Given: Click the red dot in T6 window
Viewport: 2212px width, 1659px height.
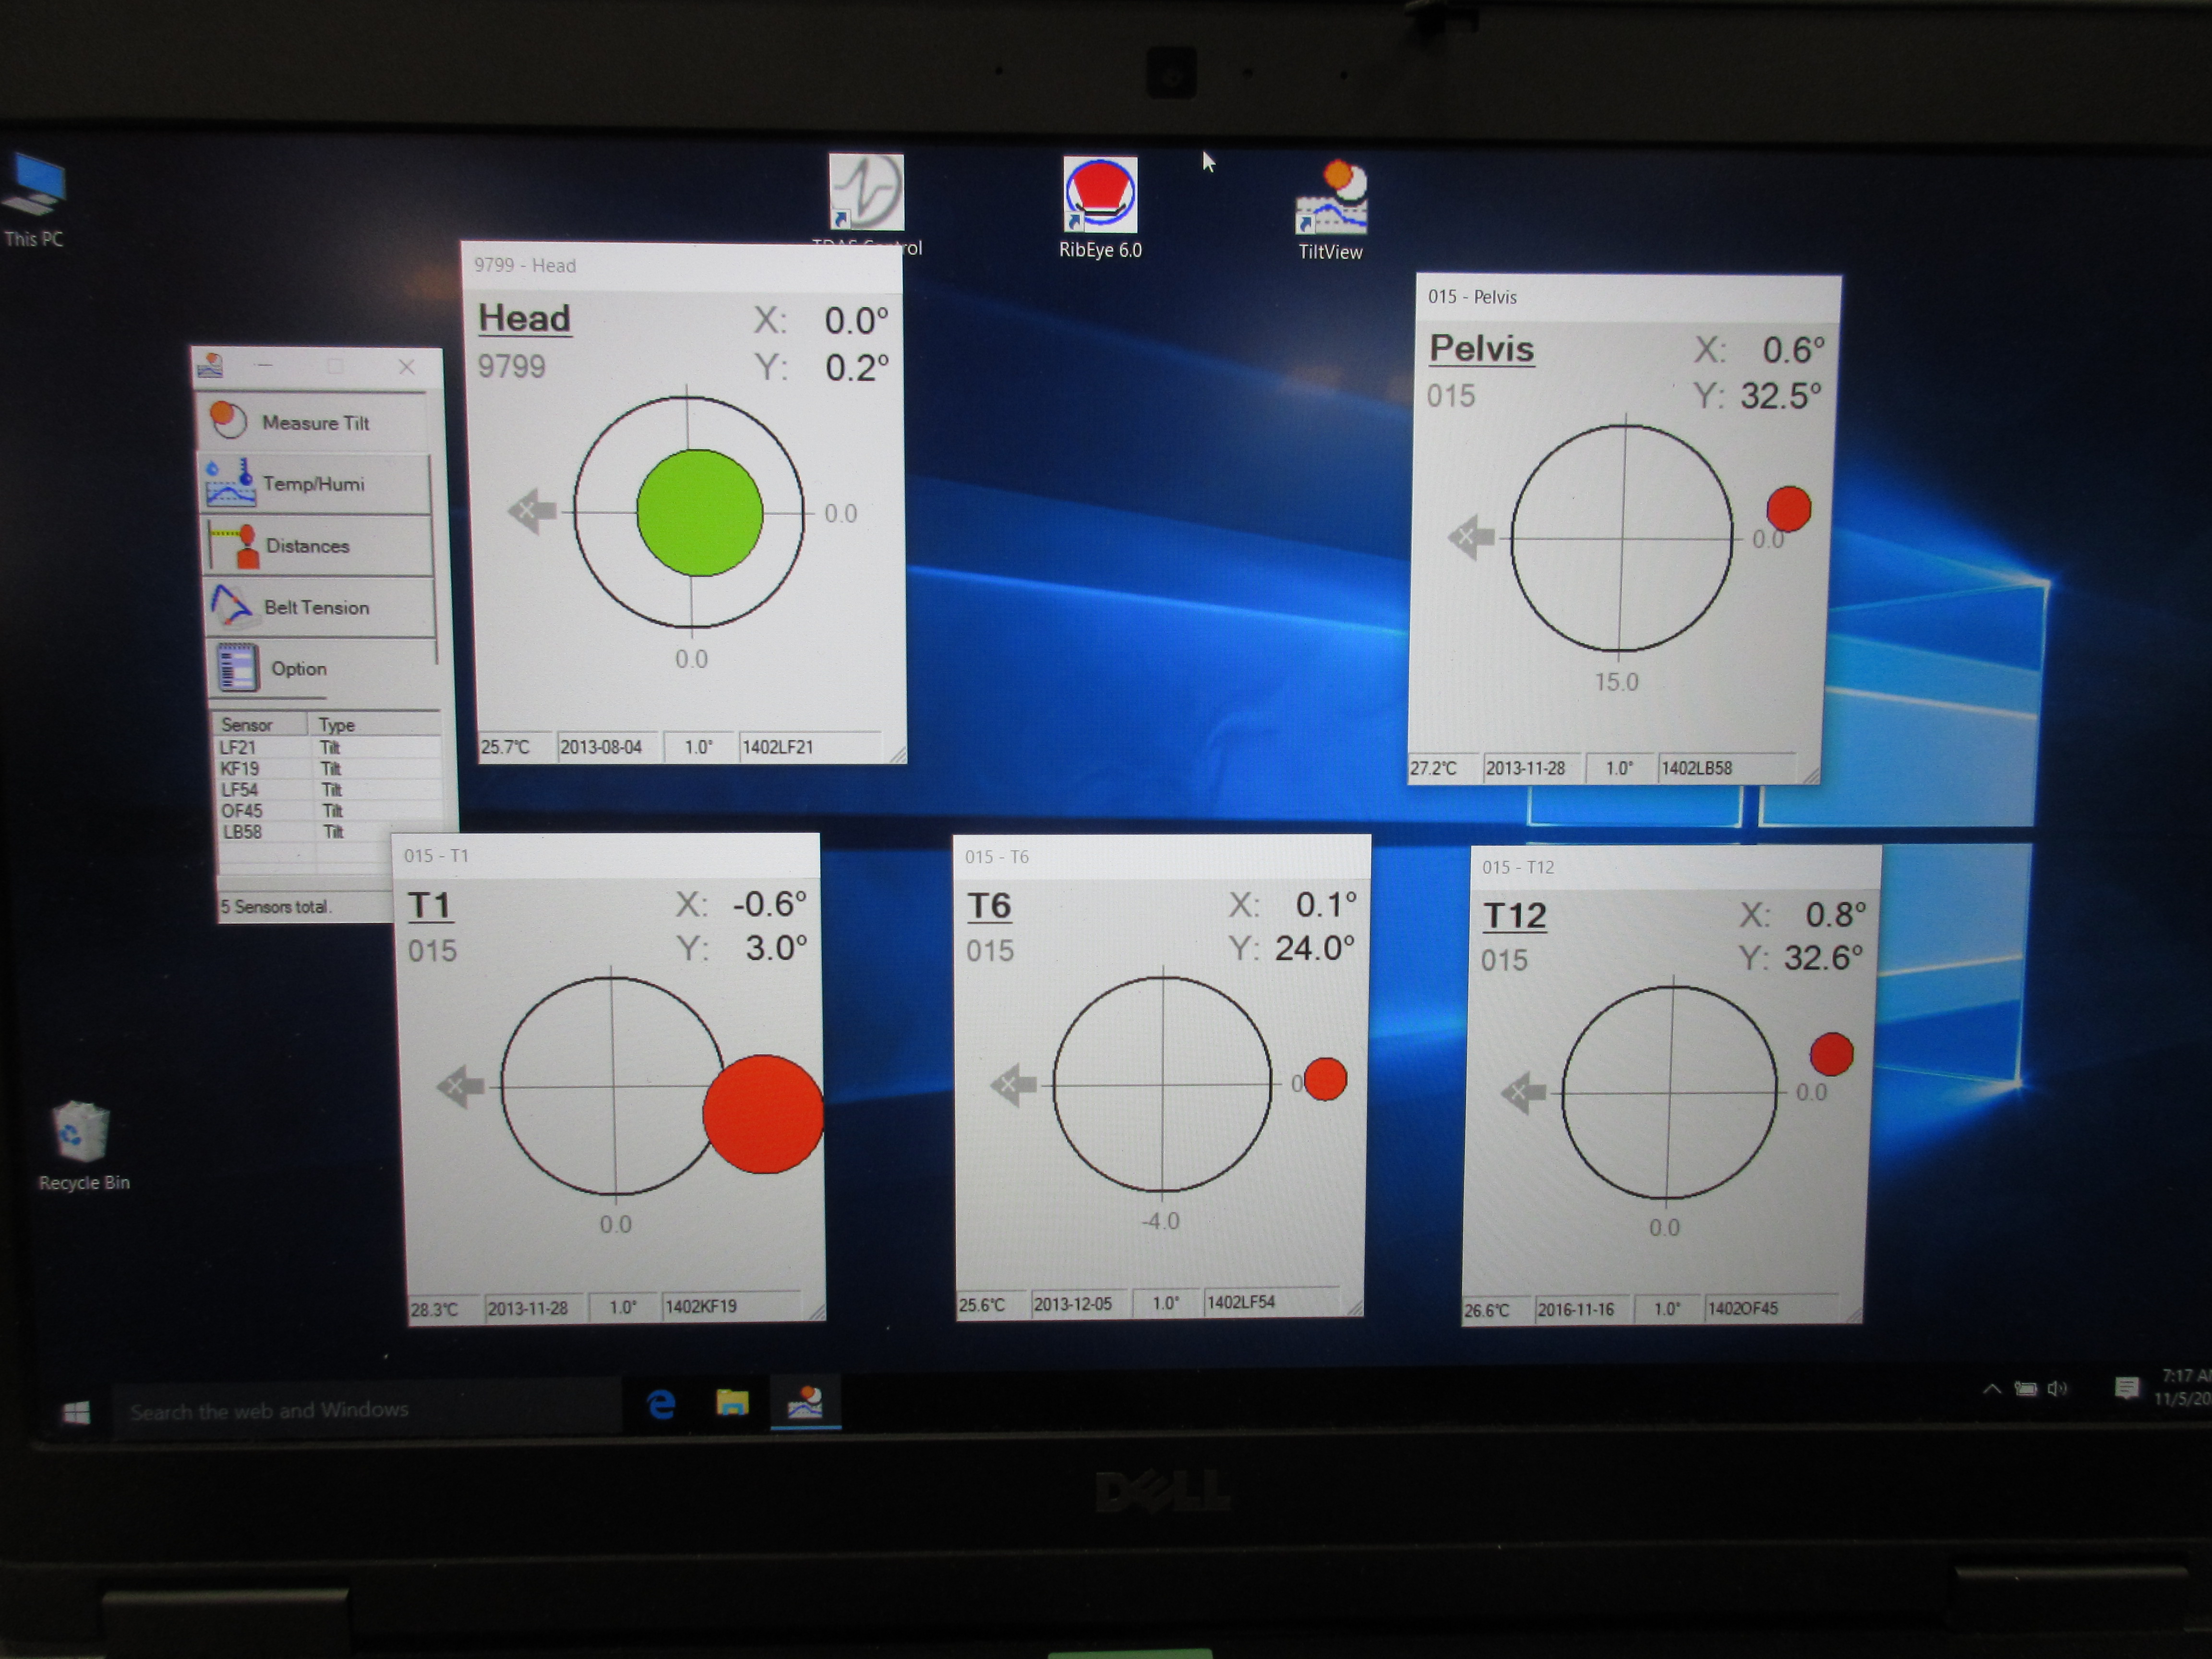Looking at the screenshot, I should [1325, 1079].
